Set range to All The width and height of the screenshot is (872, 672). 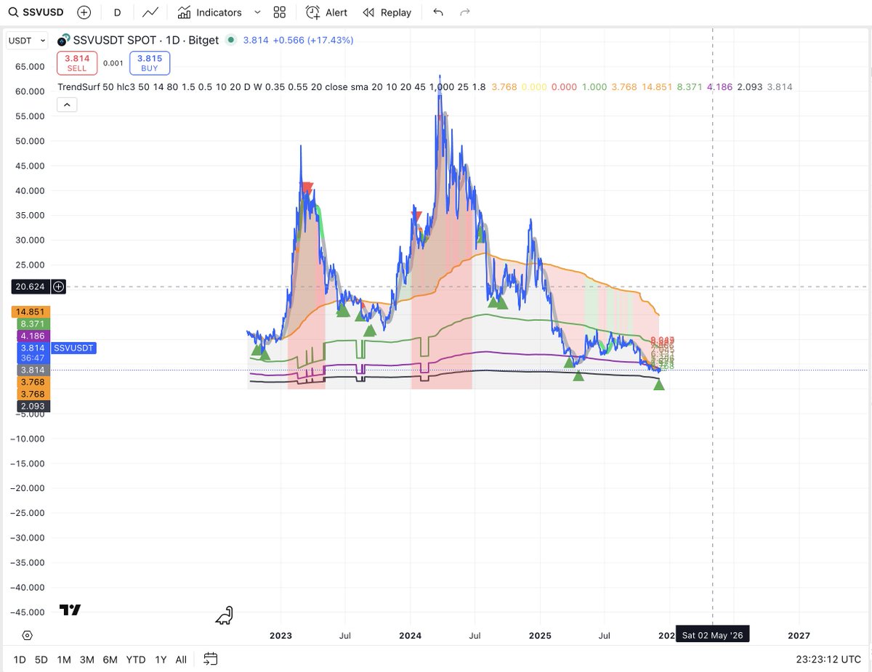point(181,660)
